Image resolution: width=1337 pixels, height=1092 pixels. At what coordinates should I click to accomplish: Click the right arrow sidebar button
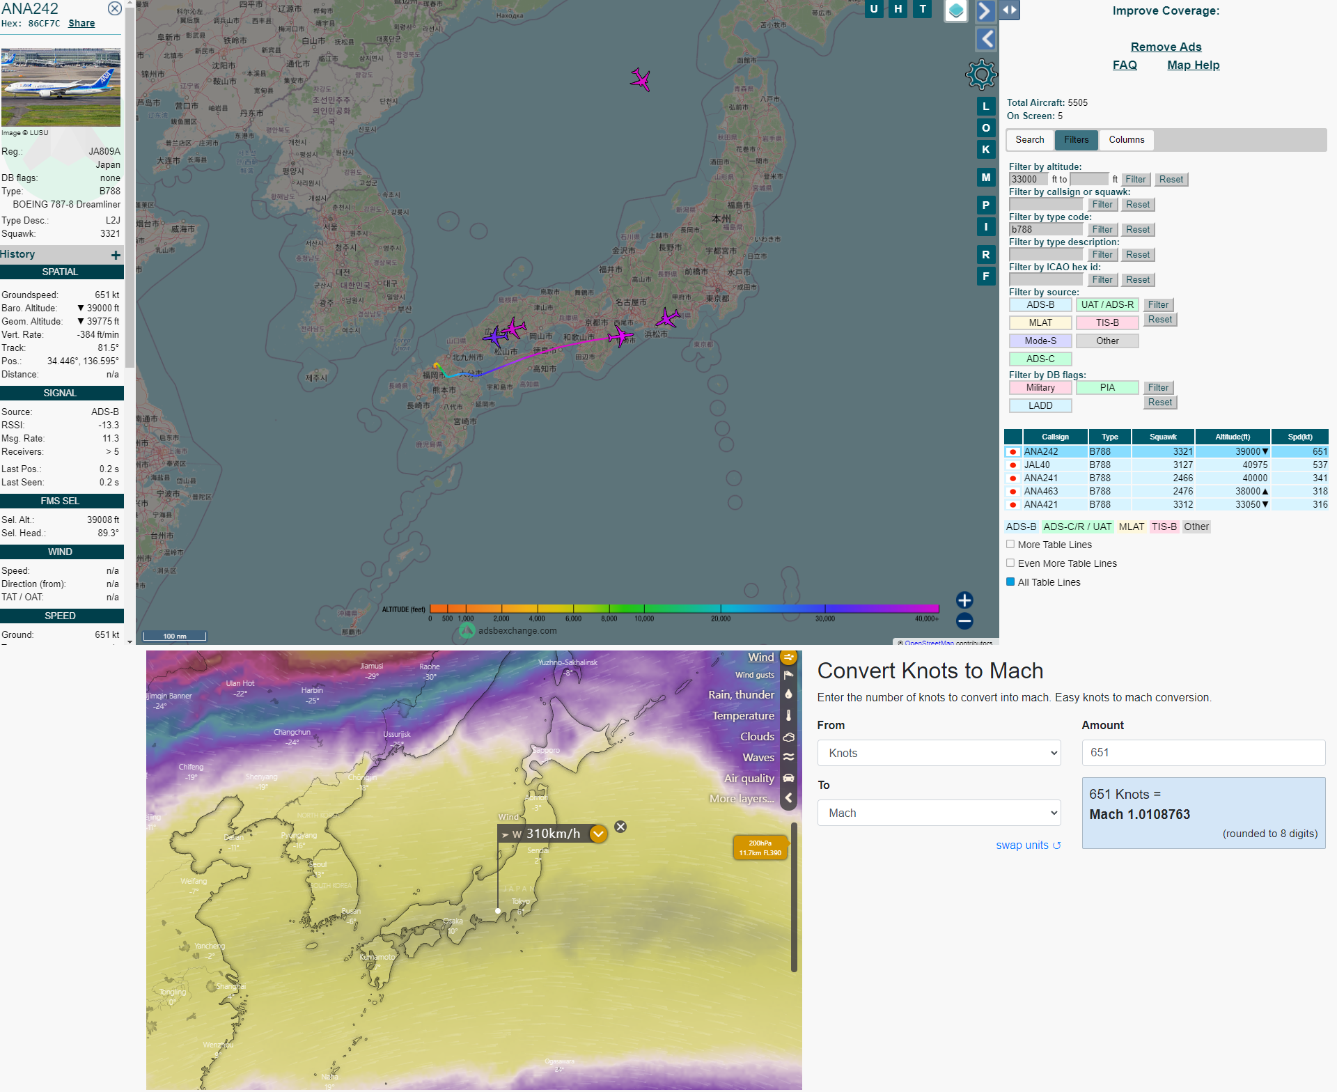coord(985,10)
